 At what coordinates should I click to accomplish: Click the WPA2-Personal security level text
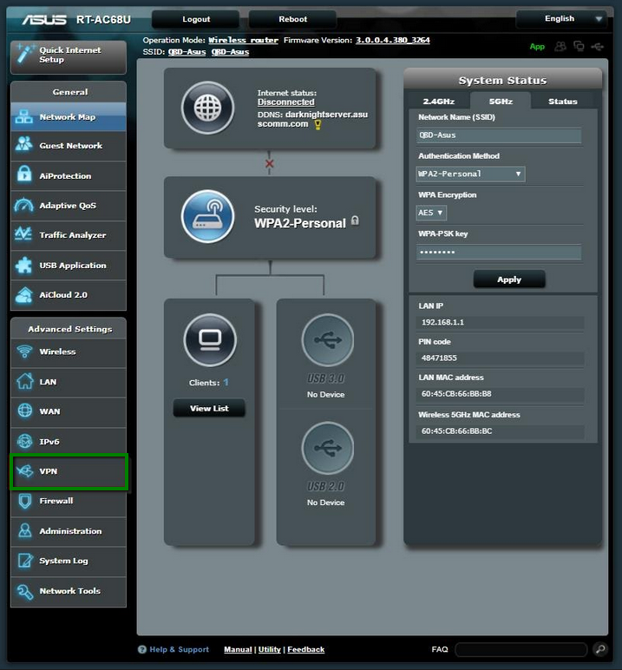click(x=300, y=223)
